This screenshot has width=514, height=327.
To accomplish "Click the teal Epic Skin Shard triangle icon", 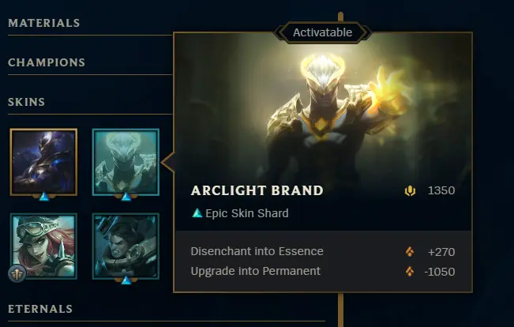I will click(197, 213).
